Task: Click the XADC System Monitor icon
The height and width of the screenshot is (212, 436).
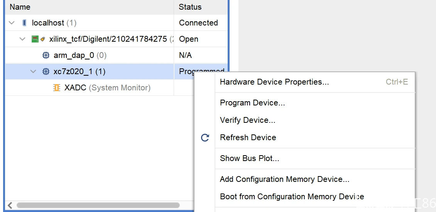Action: pos(57,88)
